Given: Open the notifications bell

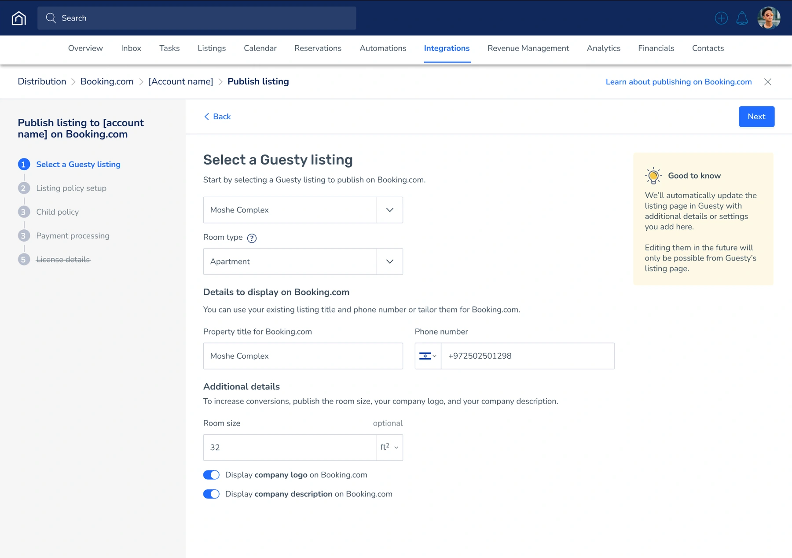Looking at the screenshot, I should coord(742,18).
